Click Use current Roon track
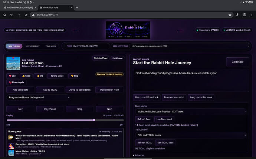The image size is (256, 159). (x=147, y=97)
